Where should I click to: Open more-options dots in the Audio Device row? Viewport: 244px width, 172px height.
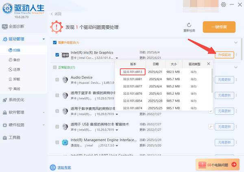tap(236, 80)
